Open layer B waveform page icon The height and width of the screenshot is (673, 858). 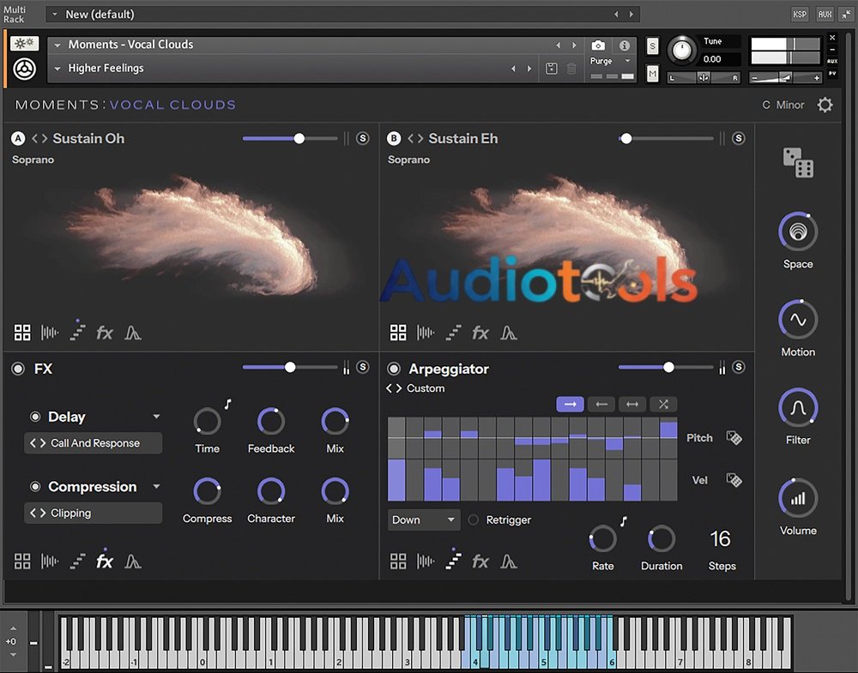pos(426,333)
